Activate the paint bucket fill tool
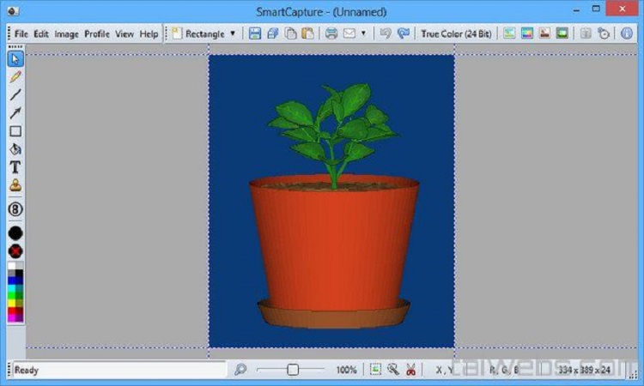The image size is (644, 386). (15, 149)
